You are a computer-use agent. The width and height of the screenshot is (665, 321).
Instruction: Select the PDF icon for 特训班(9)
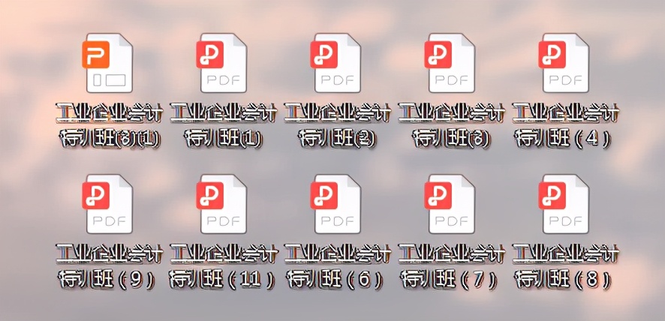click(x=108, y=204)
